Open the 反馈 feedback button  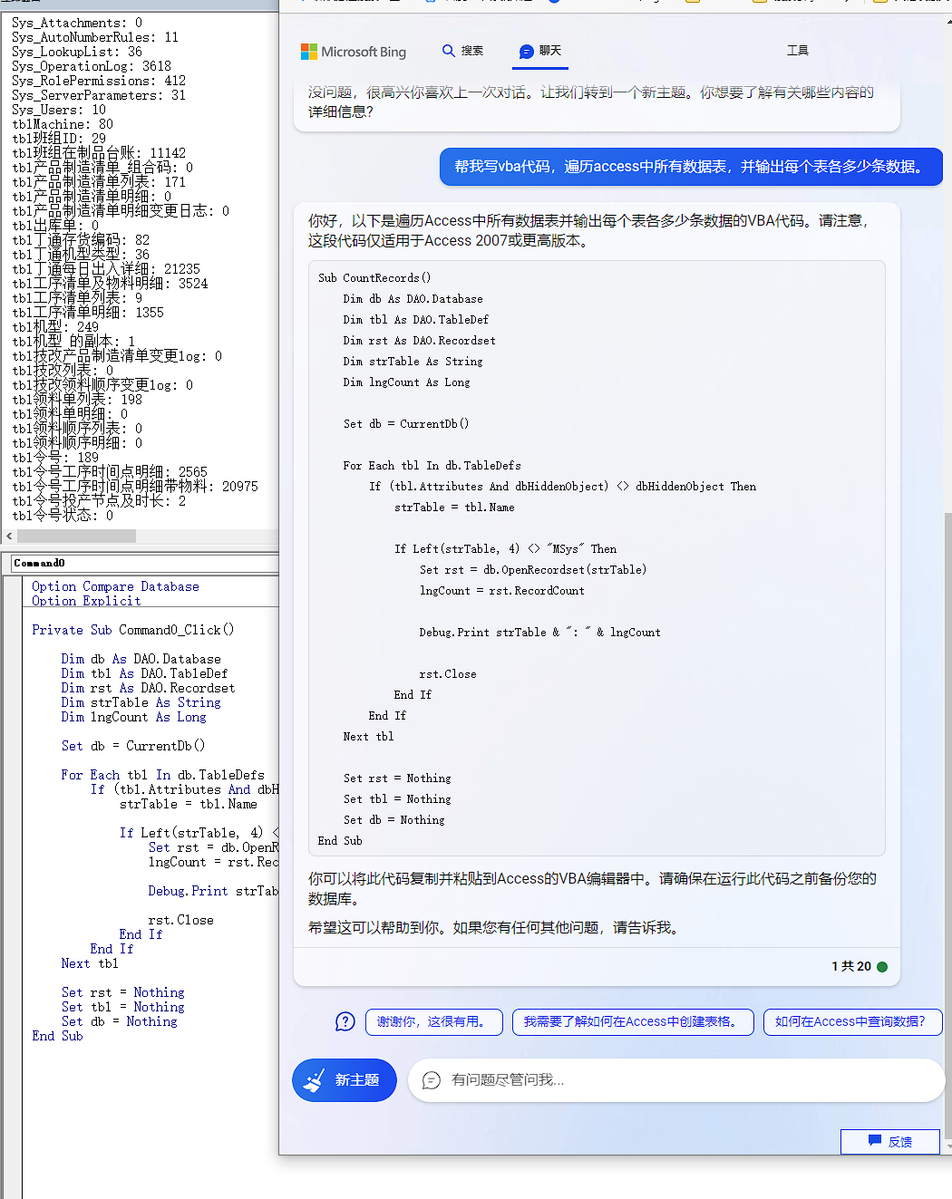[x=890, y=1142]
